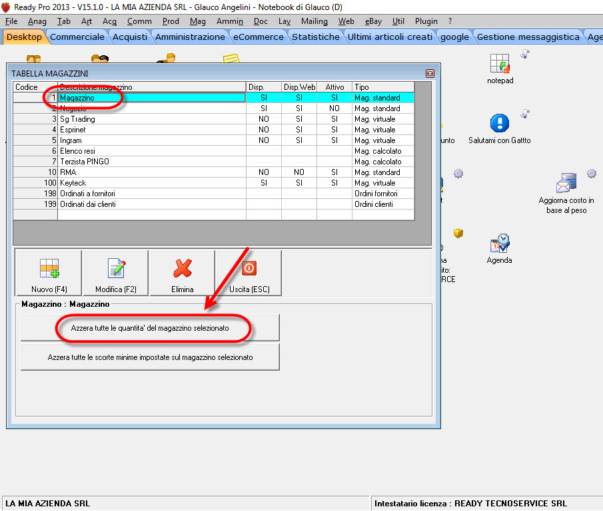
Task: Open the Prod menu
Action: pos(171,21)
